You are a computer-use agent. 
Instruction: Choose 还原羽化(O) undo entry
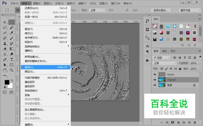pyautogui.click(x=46, y=8)
